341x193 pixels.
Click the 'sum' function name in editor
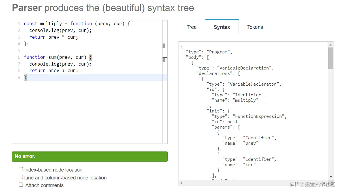click(x=52, y=57)
